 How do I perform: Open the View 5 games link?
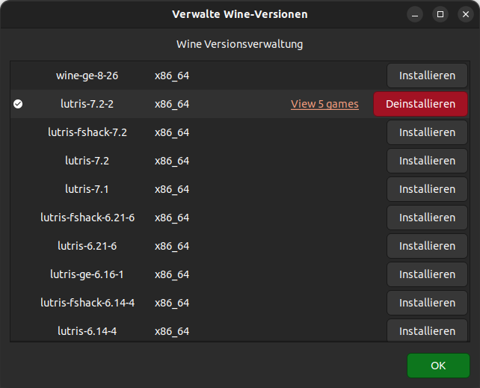324,104
